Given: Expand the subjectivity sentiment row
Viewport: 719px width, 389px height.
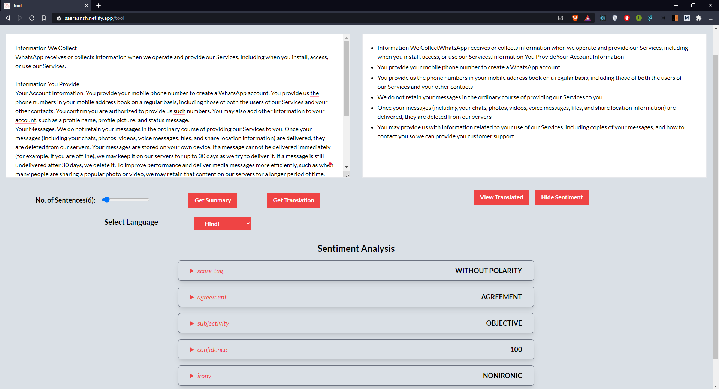Looking at the screenshot, I should click(356, 323).
